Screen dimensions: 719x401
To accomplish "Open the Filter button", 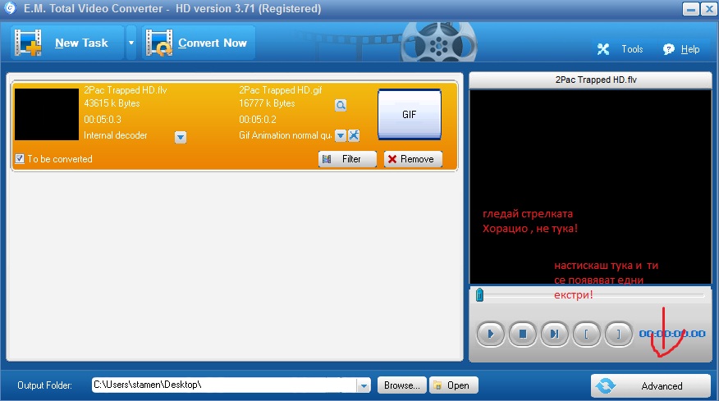I will point(347,159).
